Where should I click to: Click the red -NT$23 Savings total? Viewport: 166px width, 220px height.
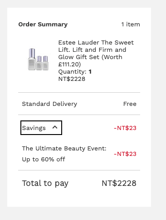(x=125, y=128)
